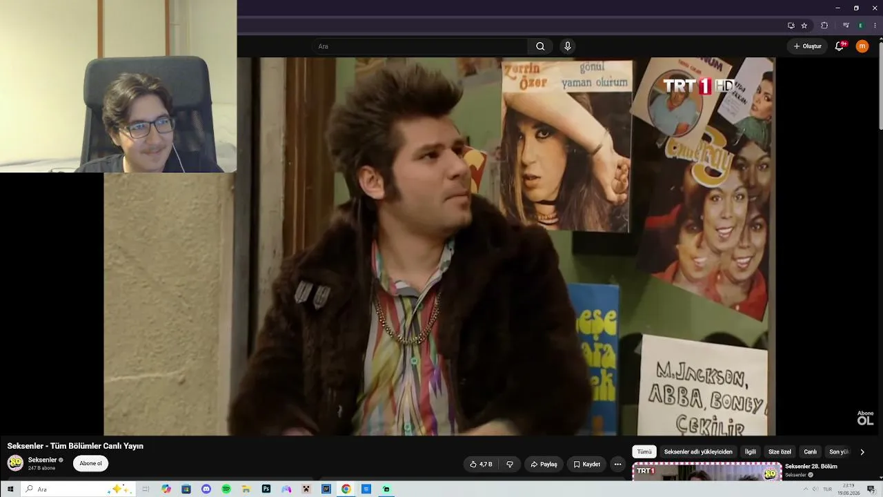Show hidden system tray icons
This screenshot has height=497, width=883.
coord(805,489)
